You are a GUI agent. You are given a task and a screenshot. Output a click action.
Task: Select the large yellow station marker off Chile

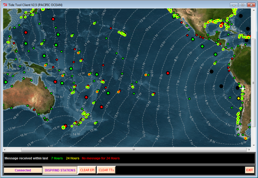(x=238, y=98)
